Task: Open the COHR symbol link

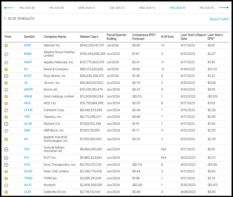Action: [x=28, y=110]
